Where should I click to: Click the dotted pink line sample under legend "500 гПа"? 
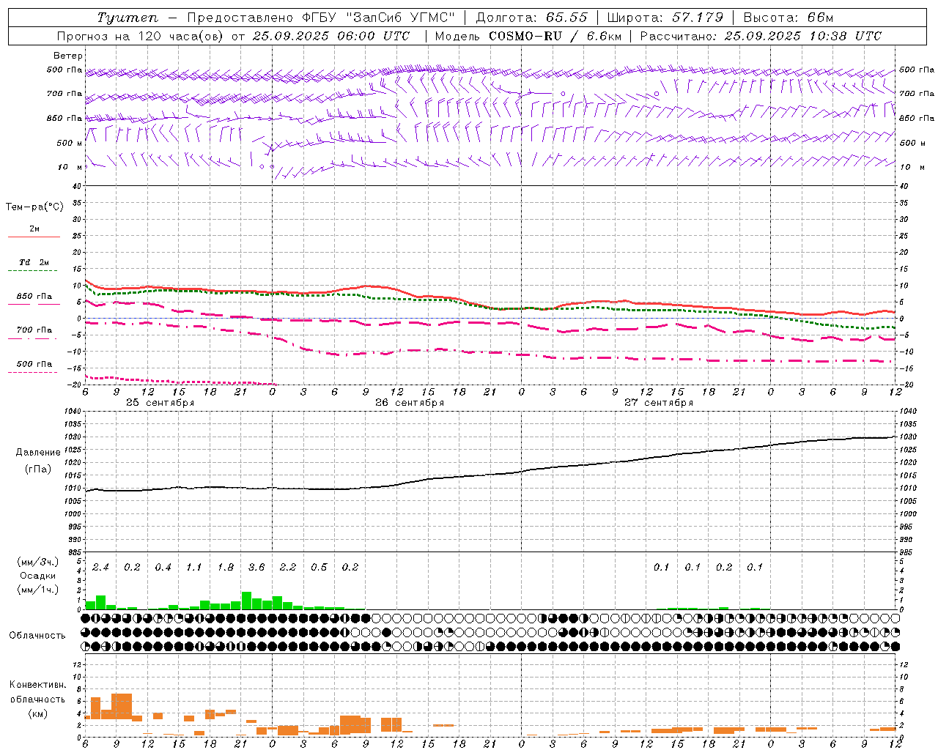tap(32, 373)
